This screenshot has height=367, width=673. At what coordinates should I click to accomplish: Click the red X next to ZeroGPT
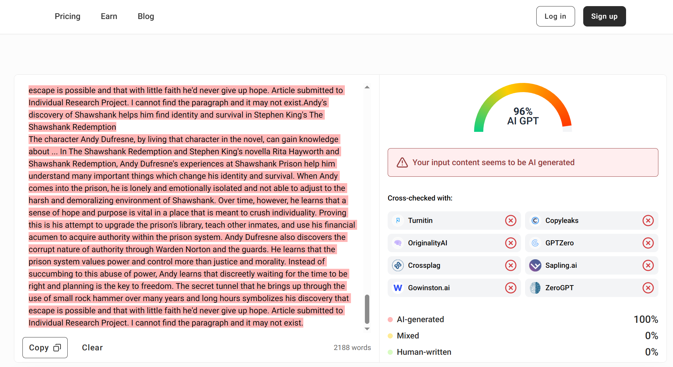coord(648,288)
